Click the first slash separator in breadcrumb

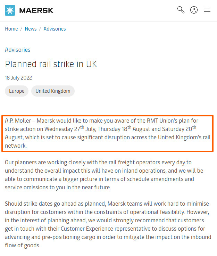(21, 29)
